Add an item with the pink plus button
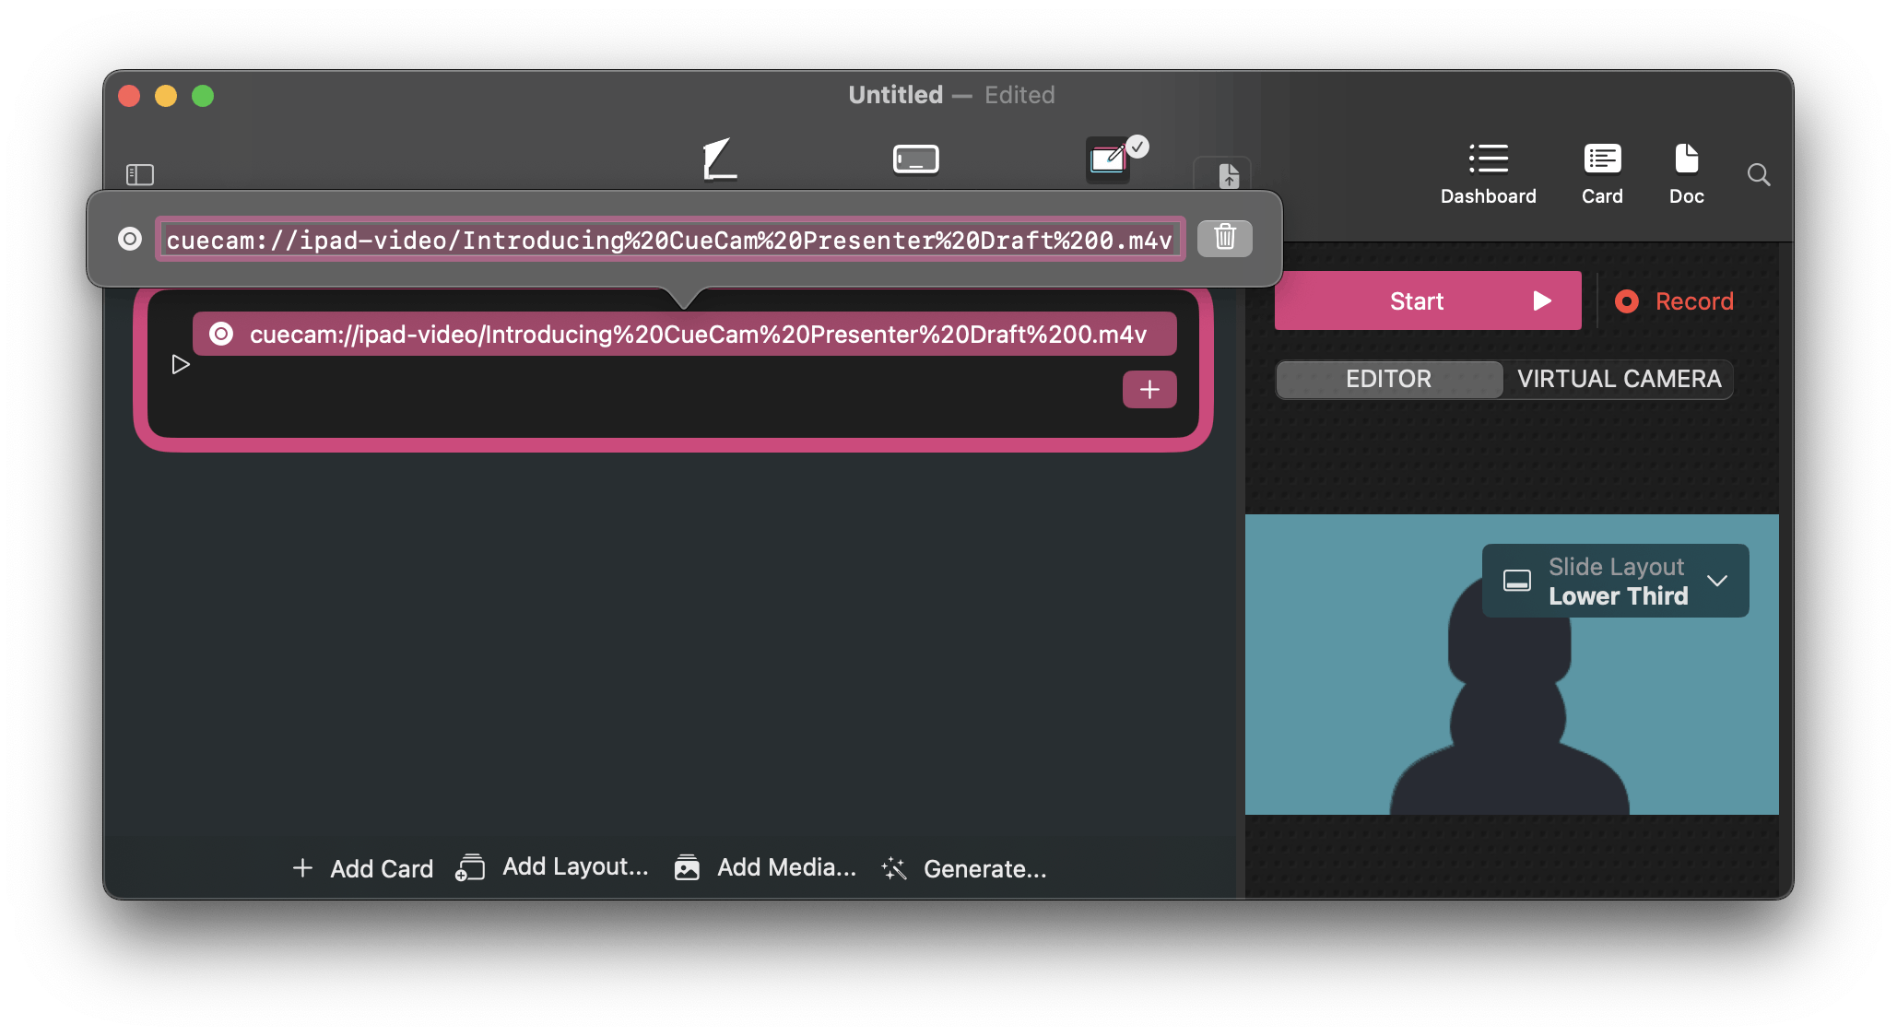1897x1036 pixels. (x=1149, y=390)
